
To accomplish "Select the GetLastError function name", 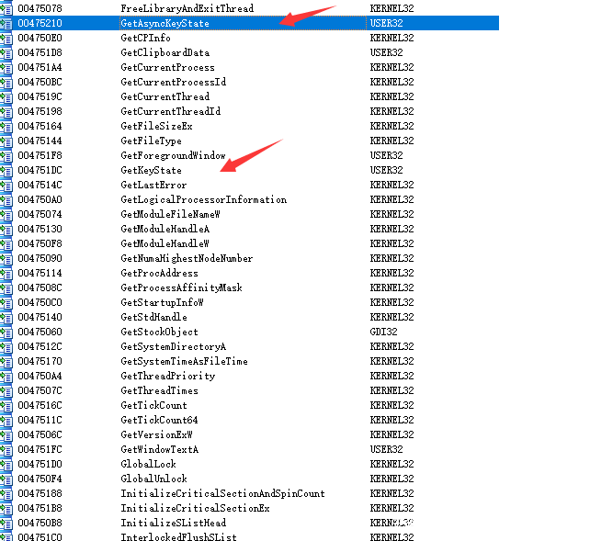I will [153, 185].
